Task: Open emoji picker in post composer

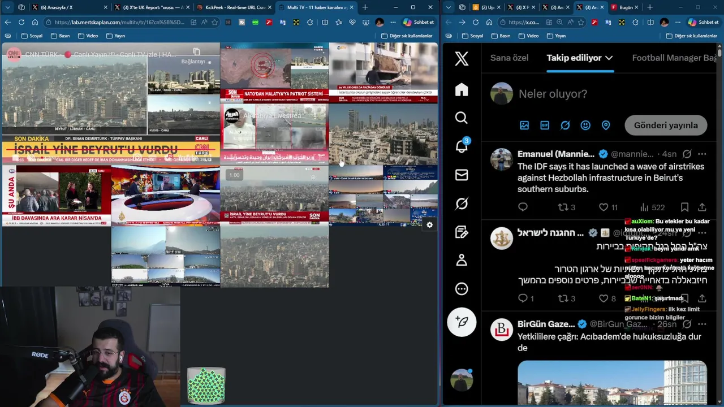Action: [585, 125]
